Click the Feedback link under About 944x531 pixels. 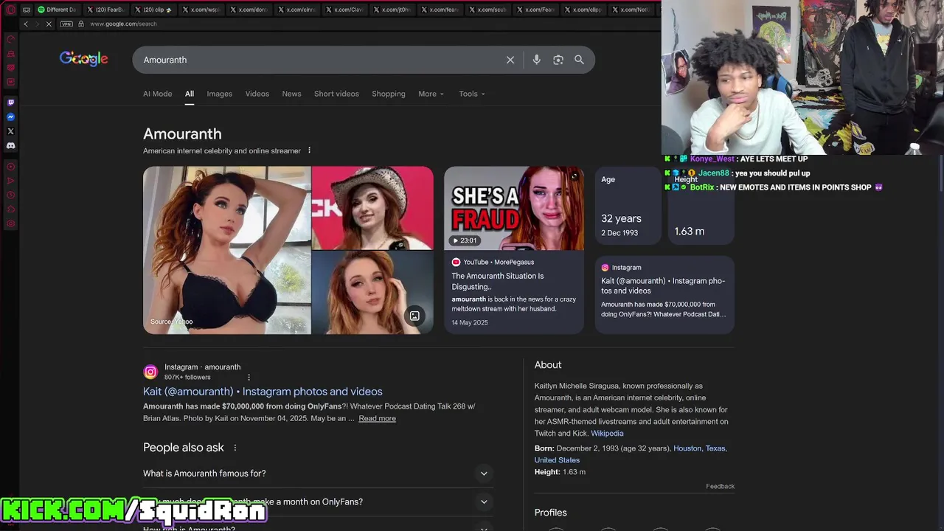pos(720,486)
